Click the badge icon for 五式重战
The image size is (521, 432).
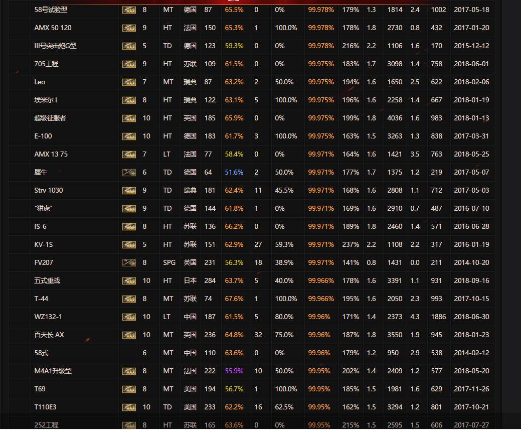(129, 280)
